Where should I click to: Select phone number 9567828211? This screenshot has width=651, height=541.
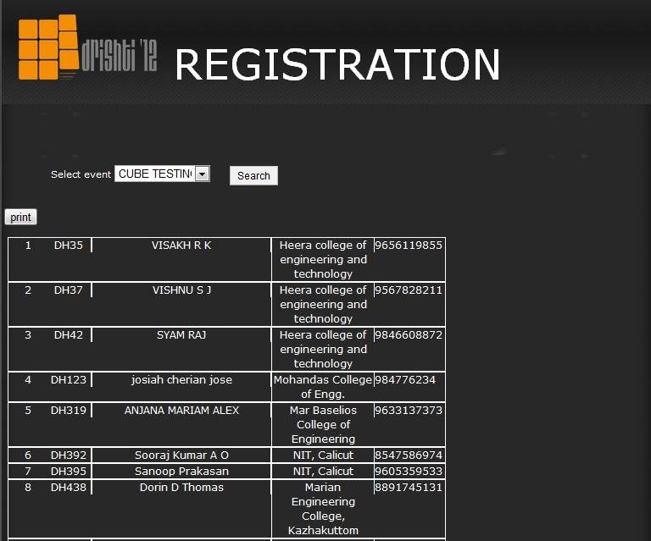pyautogui.click(x=409, y=290)
